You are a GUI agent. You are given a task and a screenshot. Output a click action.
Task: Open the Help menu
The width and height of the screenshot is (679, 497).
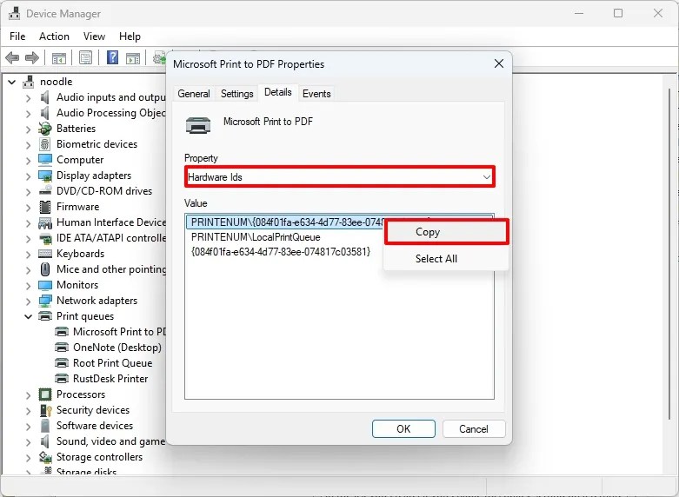click(130, 36)
